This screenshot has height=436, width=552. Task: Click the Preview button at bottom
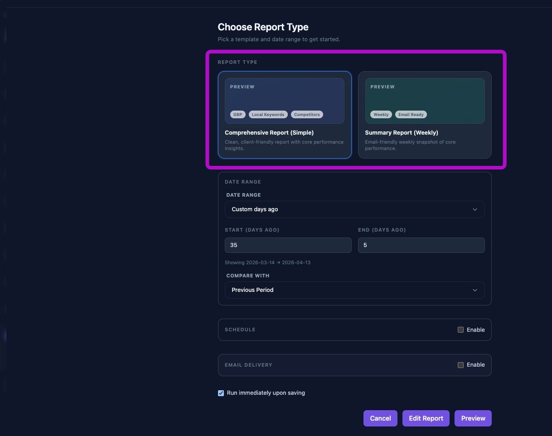click(473, 418)
